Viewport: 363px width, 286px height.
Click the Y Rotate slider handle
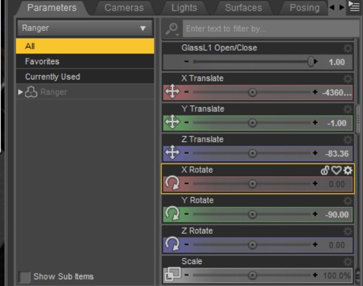(253, 214)
